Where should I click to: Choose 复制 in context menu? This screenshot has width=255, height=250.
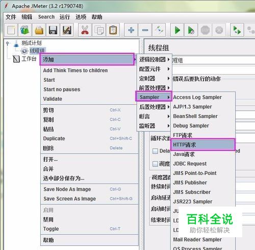(x=90, y=120)
